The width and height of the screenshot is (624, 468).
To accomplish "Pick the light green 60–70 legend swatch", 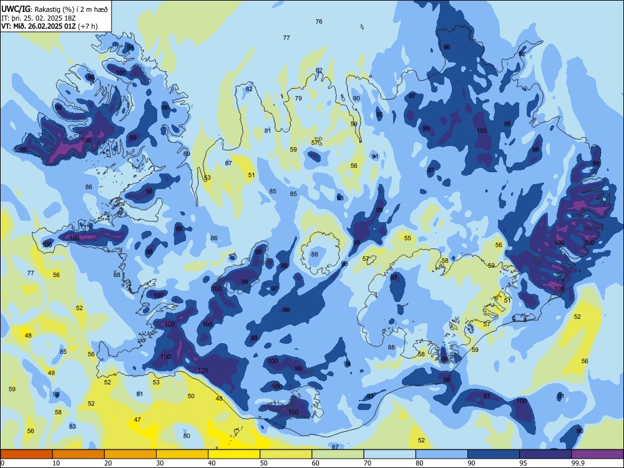I will 338,454.
